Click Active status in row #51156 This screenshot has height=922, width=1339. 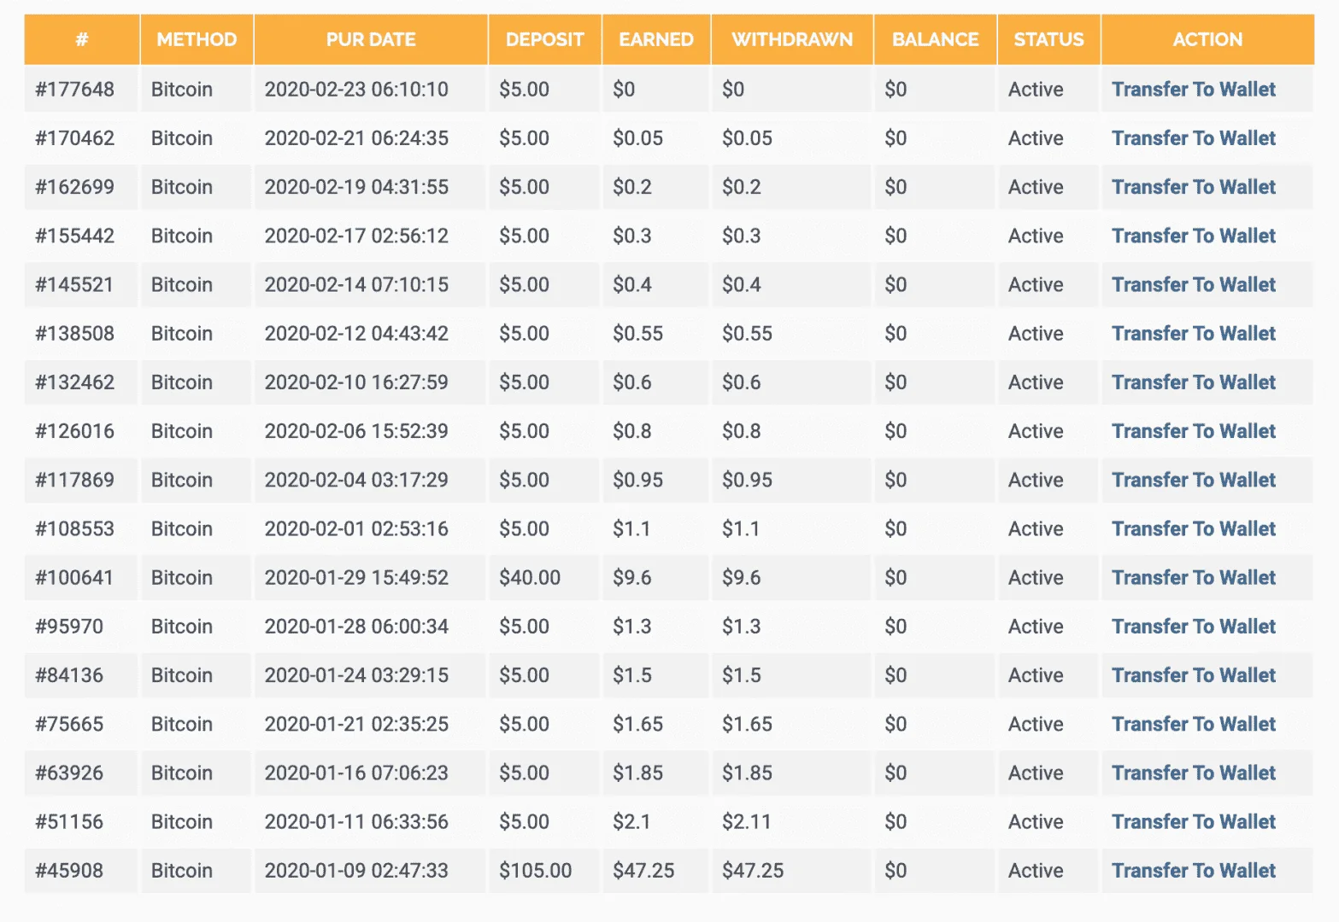[x=1036, y=822]
